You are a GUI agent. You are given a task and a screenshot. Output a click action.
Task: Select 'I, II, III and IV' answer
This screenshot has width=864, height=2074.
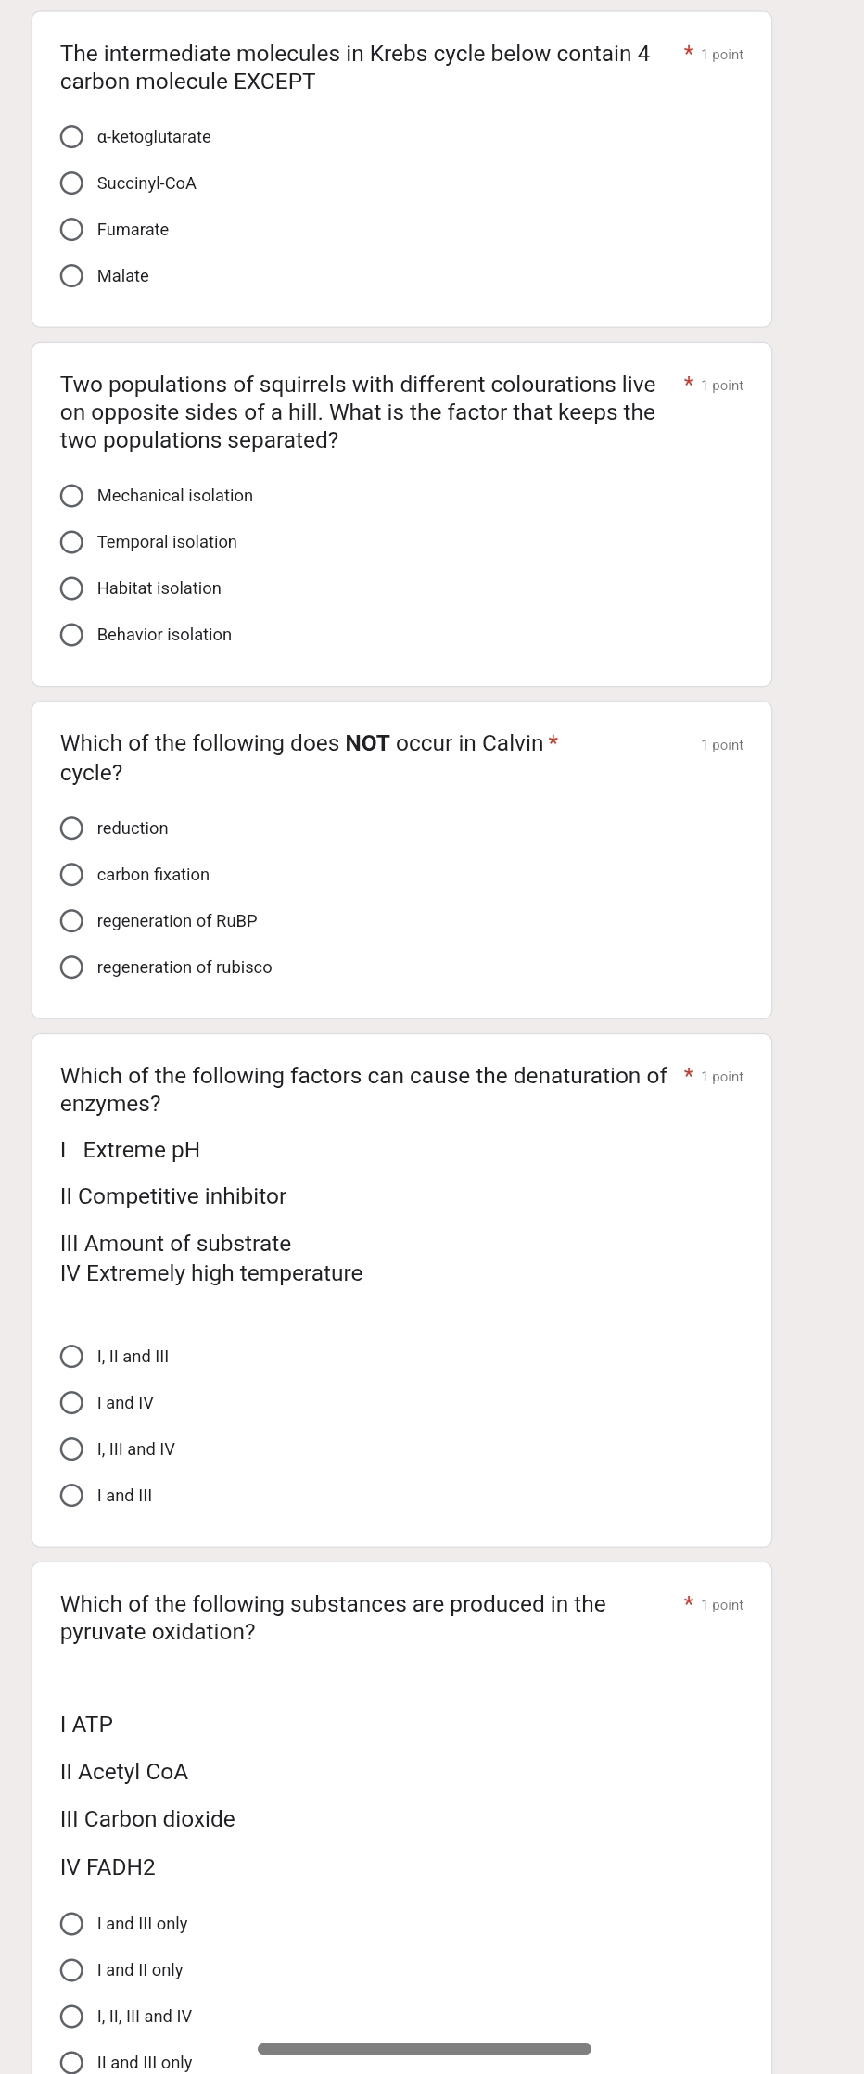pos(71,2017)
